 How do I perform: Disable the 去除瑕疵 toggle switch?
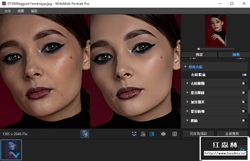244,75
